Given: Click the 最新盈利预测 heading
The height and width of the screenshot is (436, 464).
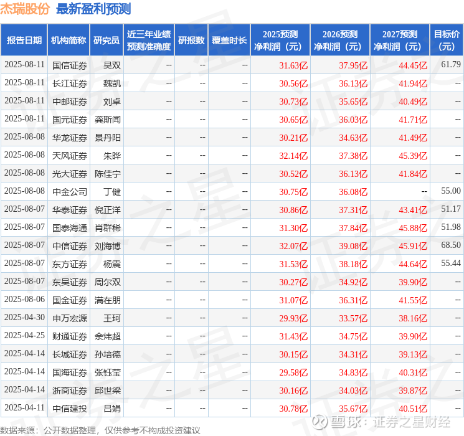Looking at the screenshot, I should (93, 9).
